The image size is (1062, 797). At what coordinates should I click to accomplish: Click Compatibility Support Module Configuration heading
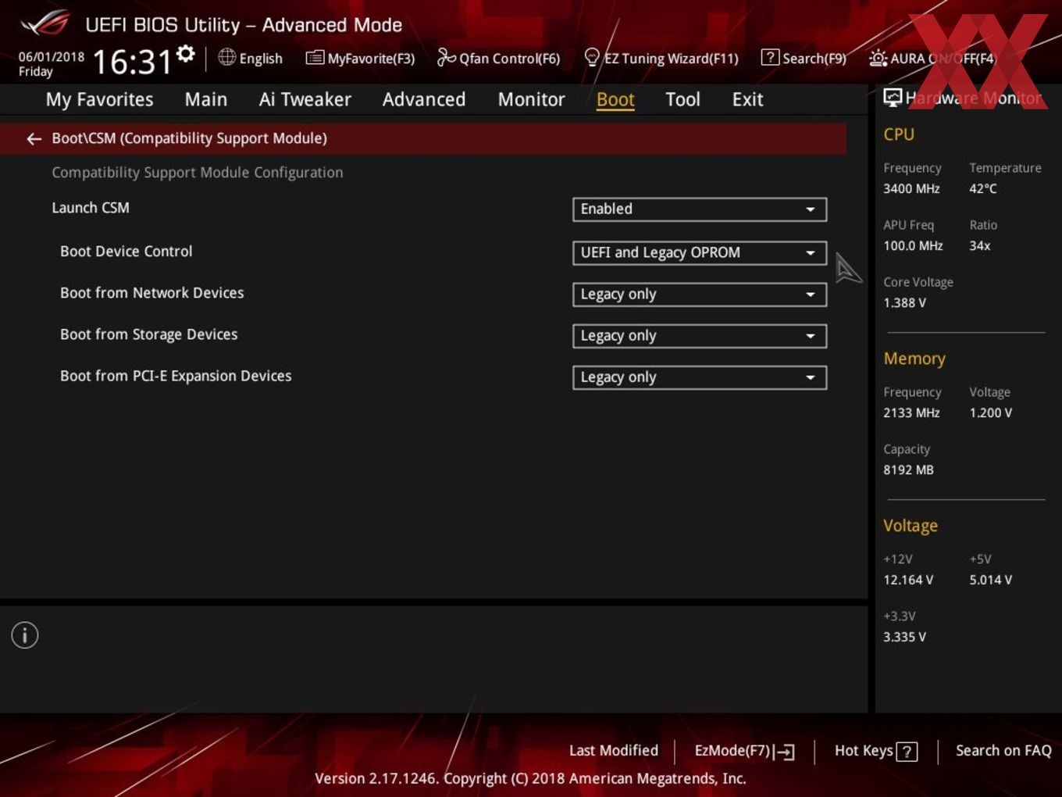tap(198, 173)
